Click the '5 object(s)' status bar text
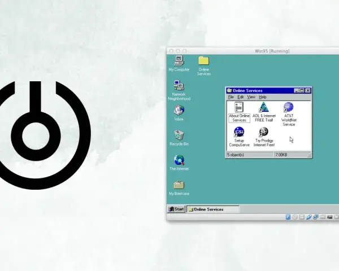 coord(236,155)
